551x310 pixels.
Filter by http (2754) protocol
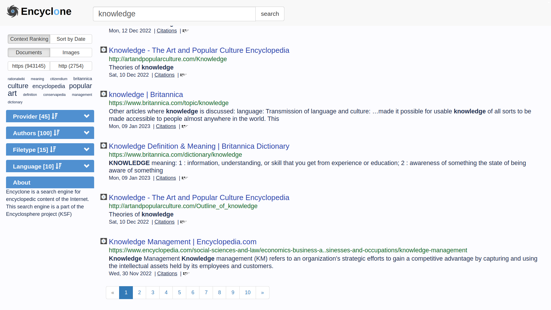pos(71,66)
